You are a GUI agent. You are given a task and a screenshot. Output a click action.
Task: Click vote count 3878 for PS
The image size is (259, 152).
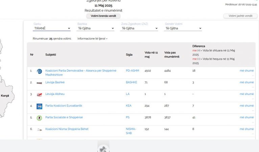pos(148,117)
